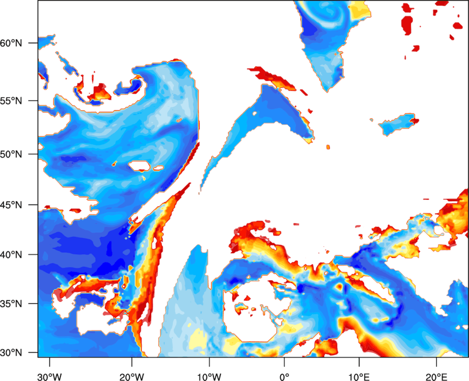Click the 10°W longitude label
The width and height of the screenshot is (469, 381).
click(x=209, y=377)
